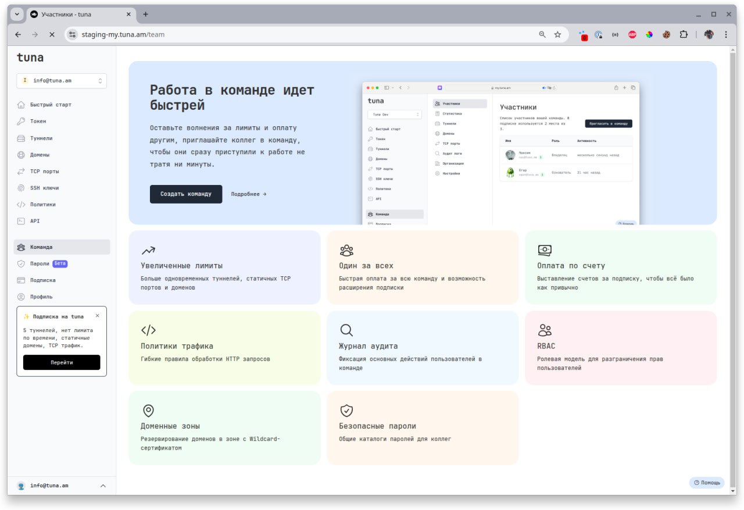Image resolution: width=744 pixels, height=510 pixels.
Task: Click the Бета badge next to Пароли
Action: coord(60,263)
